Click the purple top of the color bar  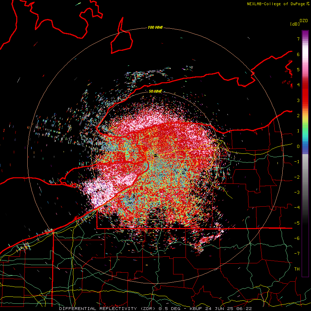(305, 34)
